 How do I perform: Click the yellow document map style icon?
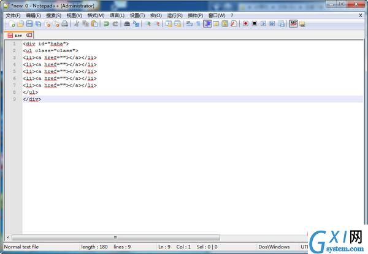click(225, 24)
